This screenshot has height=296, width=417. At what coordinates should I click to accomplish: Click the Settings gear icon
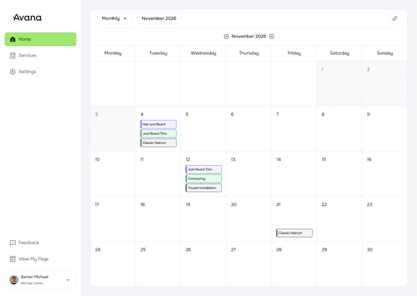13,72
